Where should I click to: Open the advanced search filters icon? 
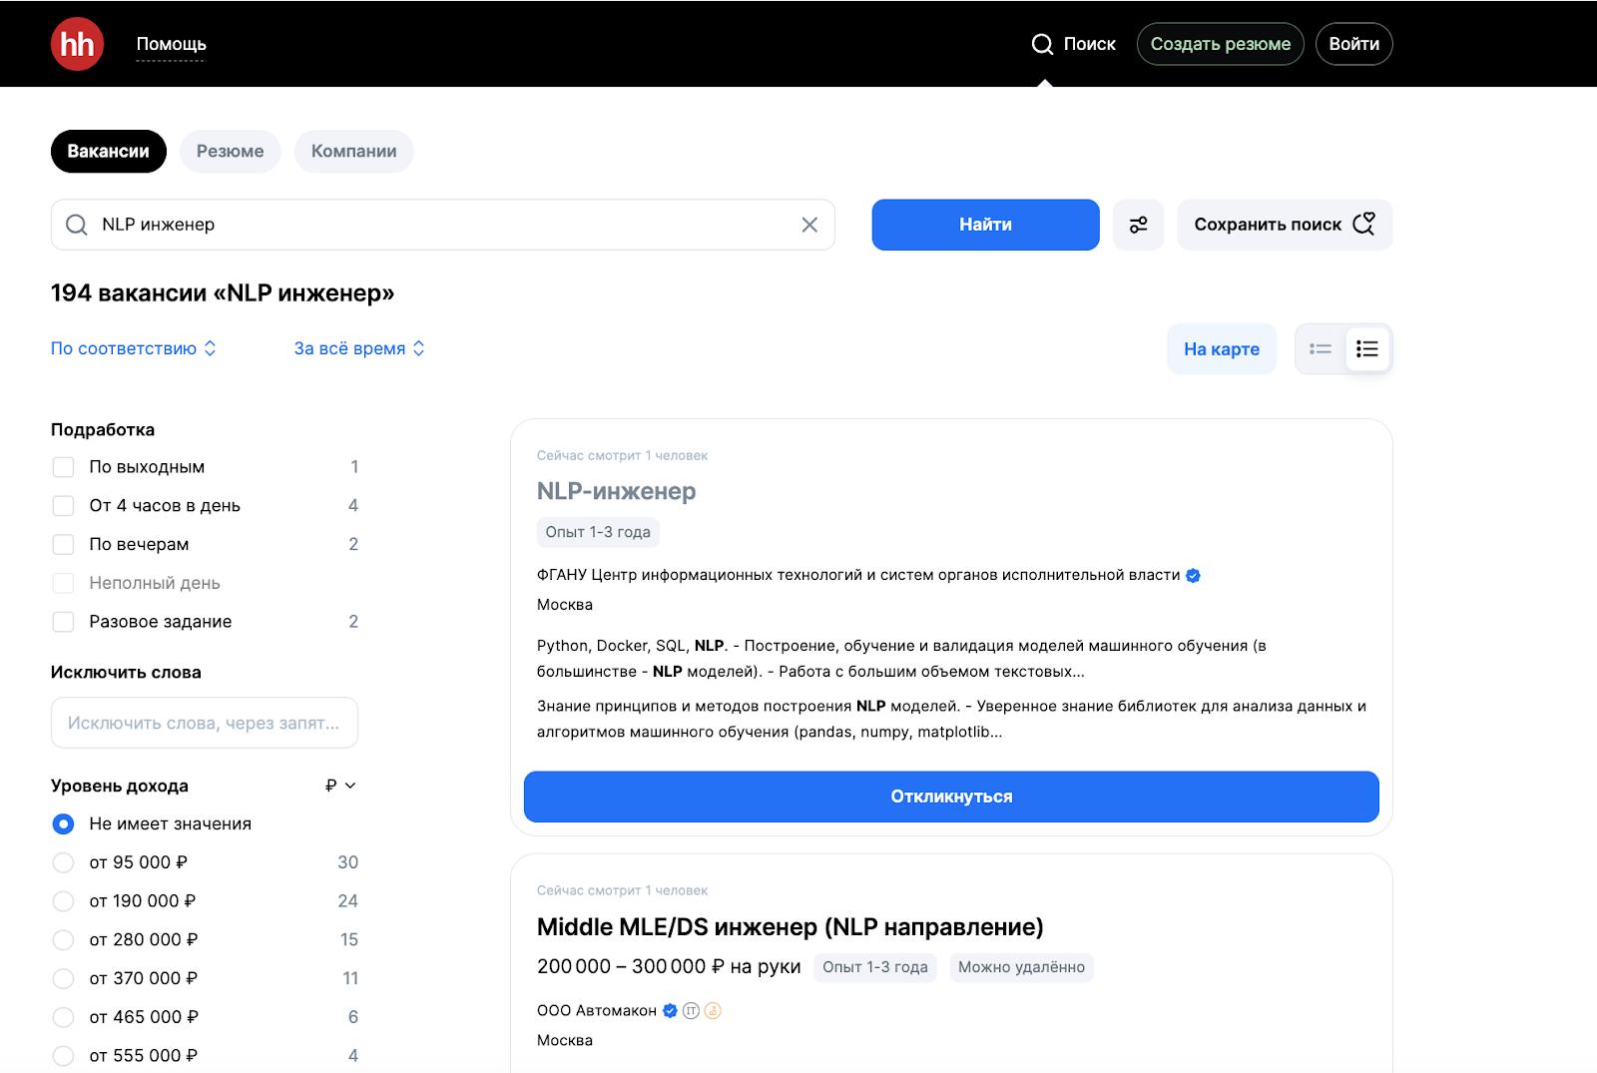[x=1138, y=225]
